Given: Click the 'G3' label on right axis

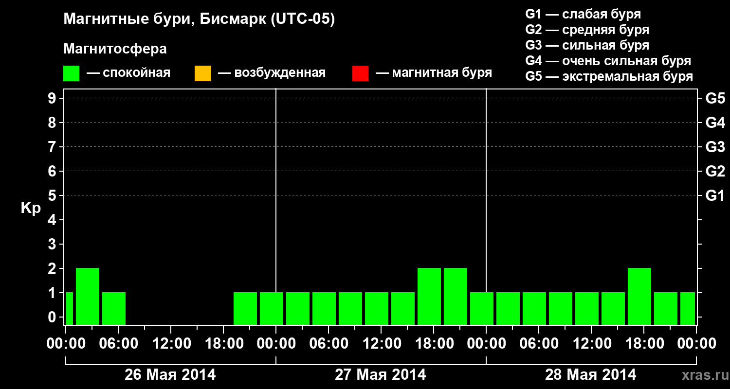Looking at the screenshot, I should point(715,147).
